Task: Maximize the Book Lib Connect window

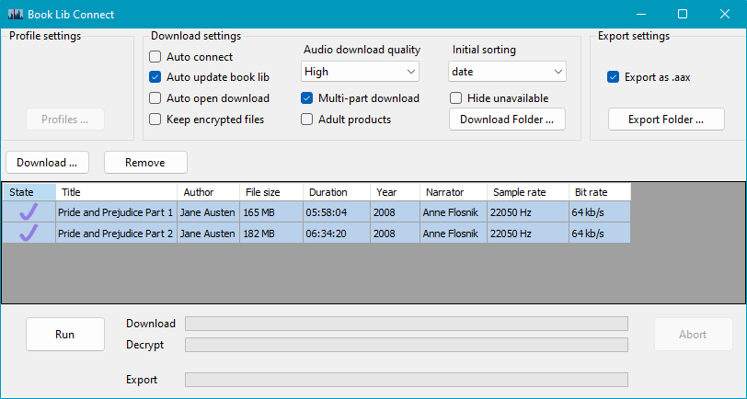Action: click(683, 15)
